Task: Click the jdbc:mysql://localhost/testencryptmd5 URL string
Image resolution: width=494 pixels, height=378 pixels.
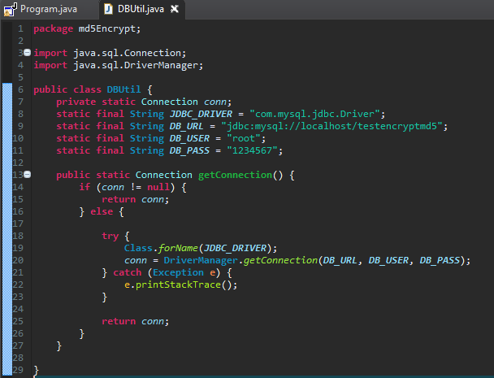Action: coord(331,126)
